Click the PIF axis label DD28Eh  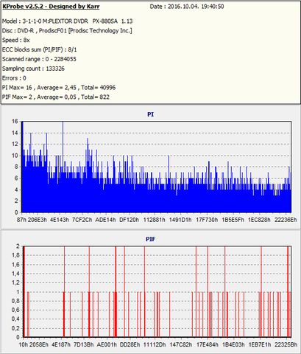point(130,344)
